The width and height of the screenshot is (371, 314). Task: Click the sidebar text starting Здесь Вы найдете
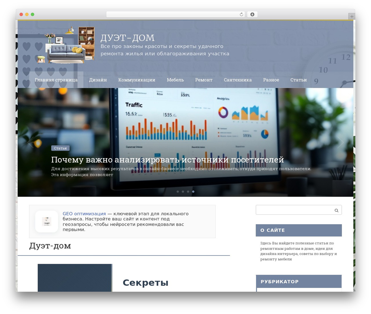pyautogui.click(x=299, y=251)
